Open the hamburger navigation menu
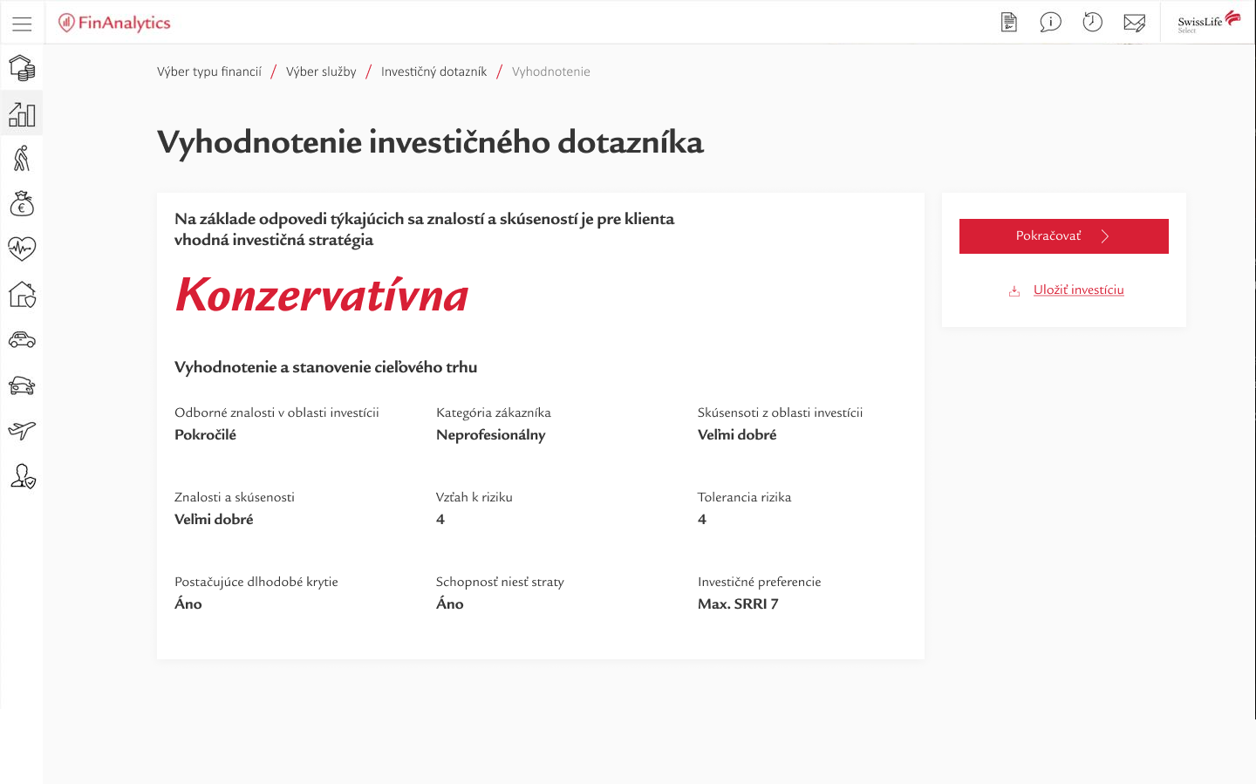Image resolution: width=1256 pixels, height=784 pixels. click(x=22, y=23)
